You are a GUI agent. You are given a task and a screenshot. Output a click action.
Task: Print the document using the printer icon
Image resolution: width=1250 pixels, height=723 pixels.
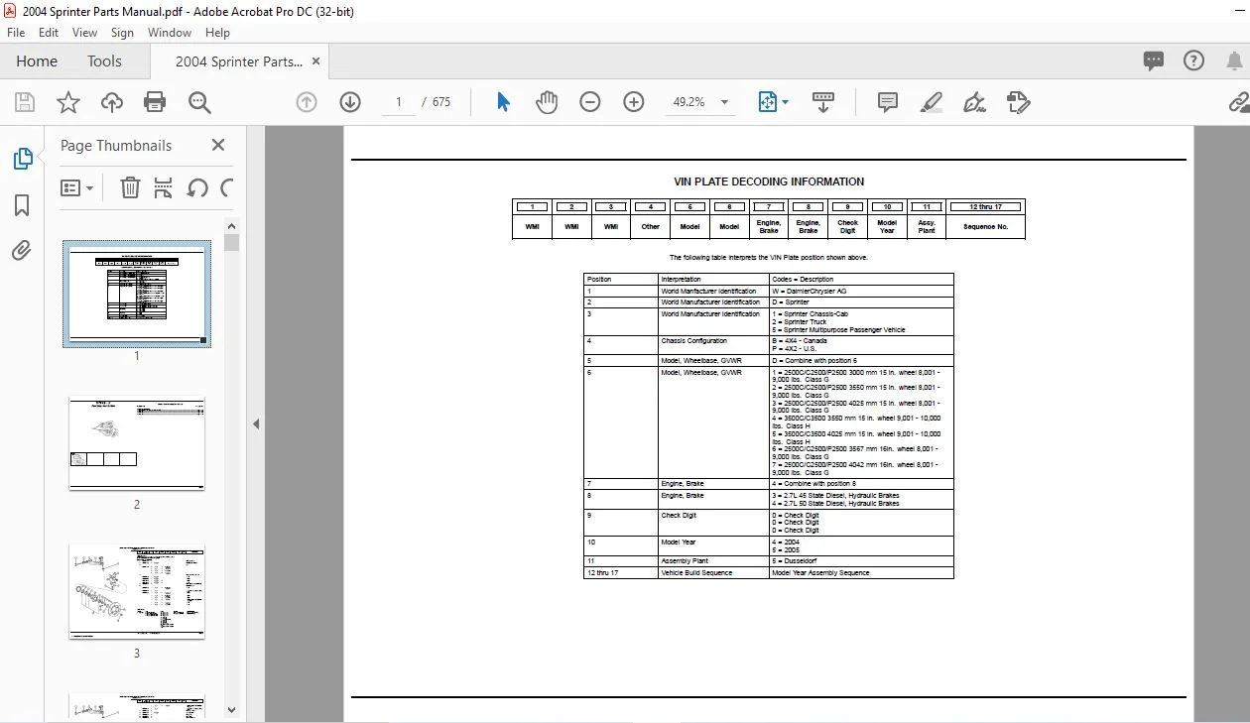tap(155, 102)
